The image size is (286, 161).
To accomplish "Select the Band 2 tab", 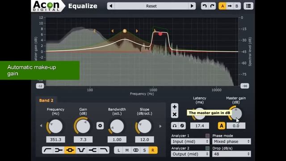I will tap(46, 100).
